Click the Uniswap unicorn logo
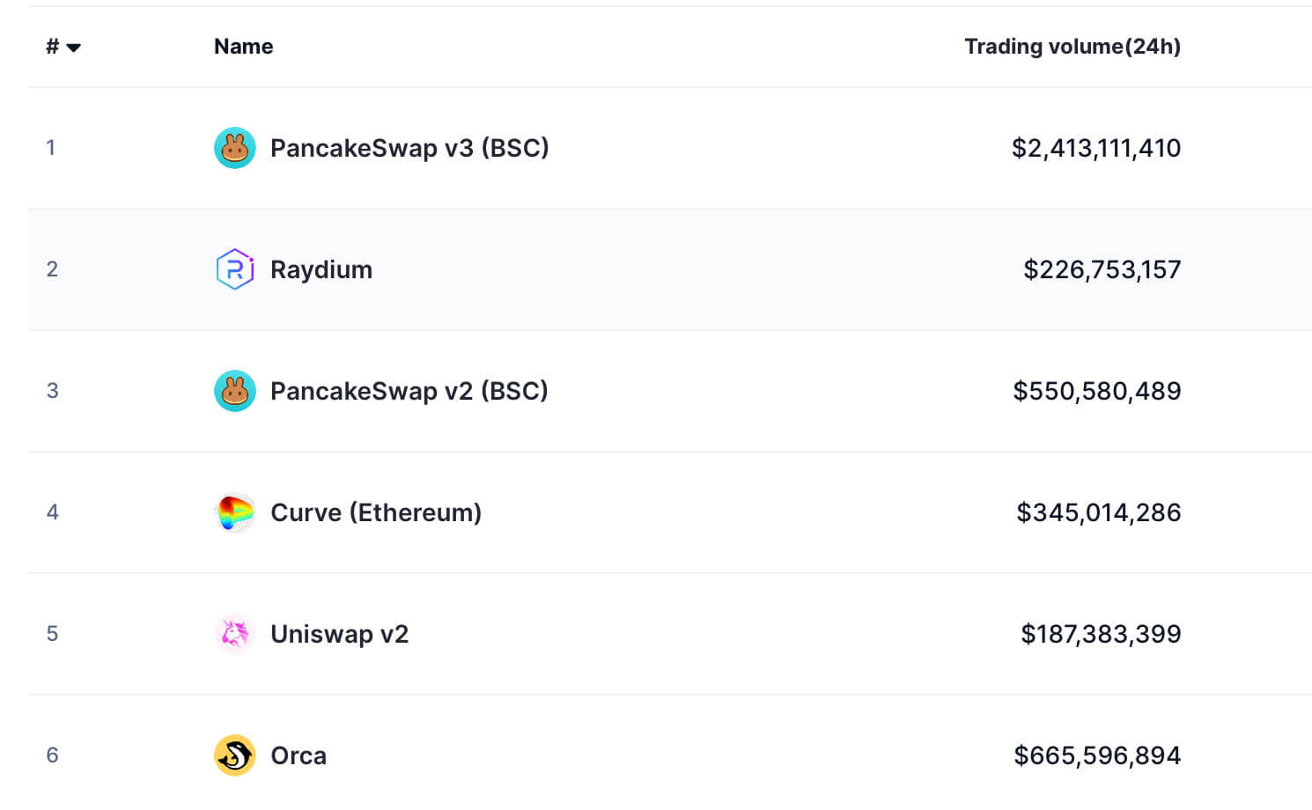The width and height of the screenshot is (1312, 810). tap(234, 634)
